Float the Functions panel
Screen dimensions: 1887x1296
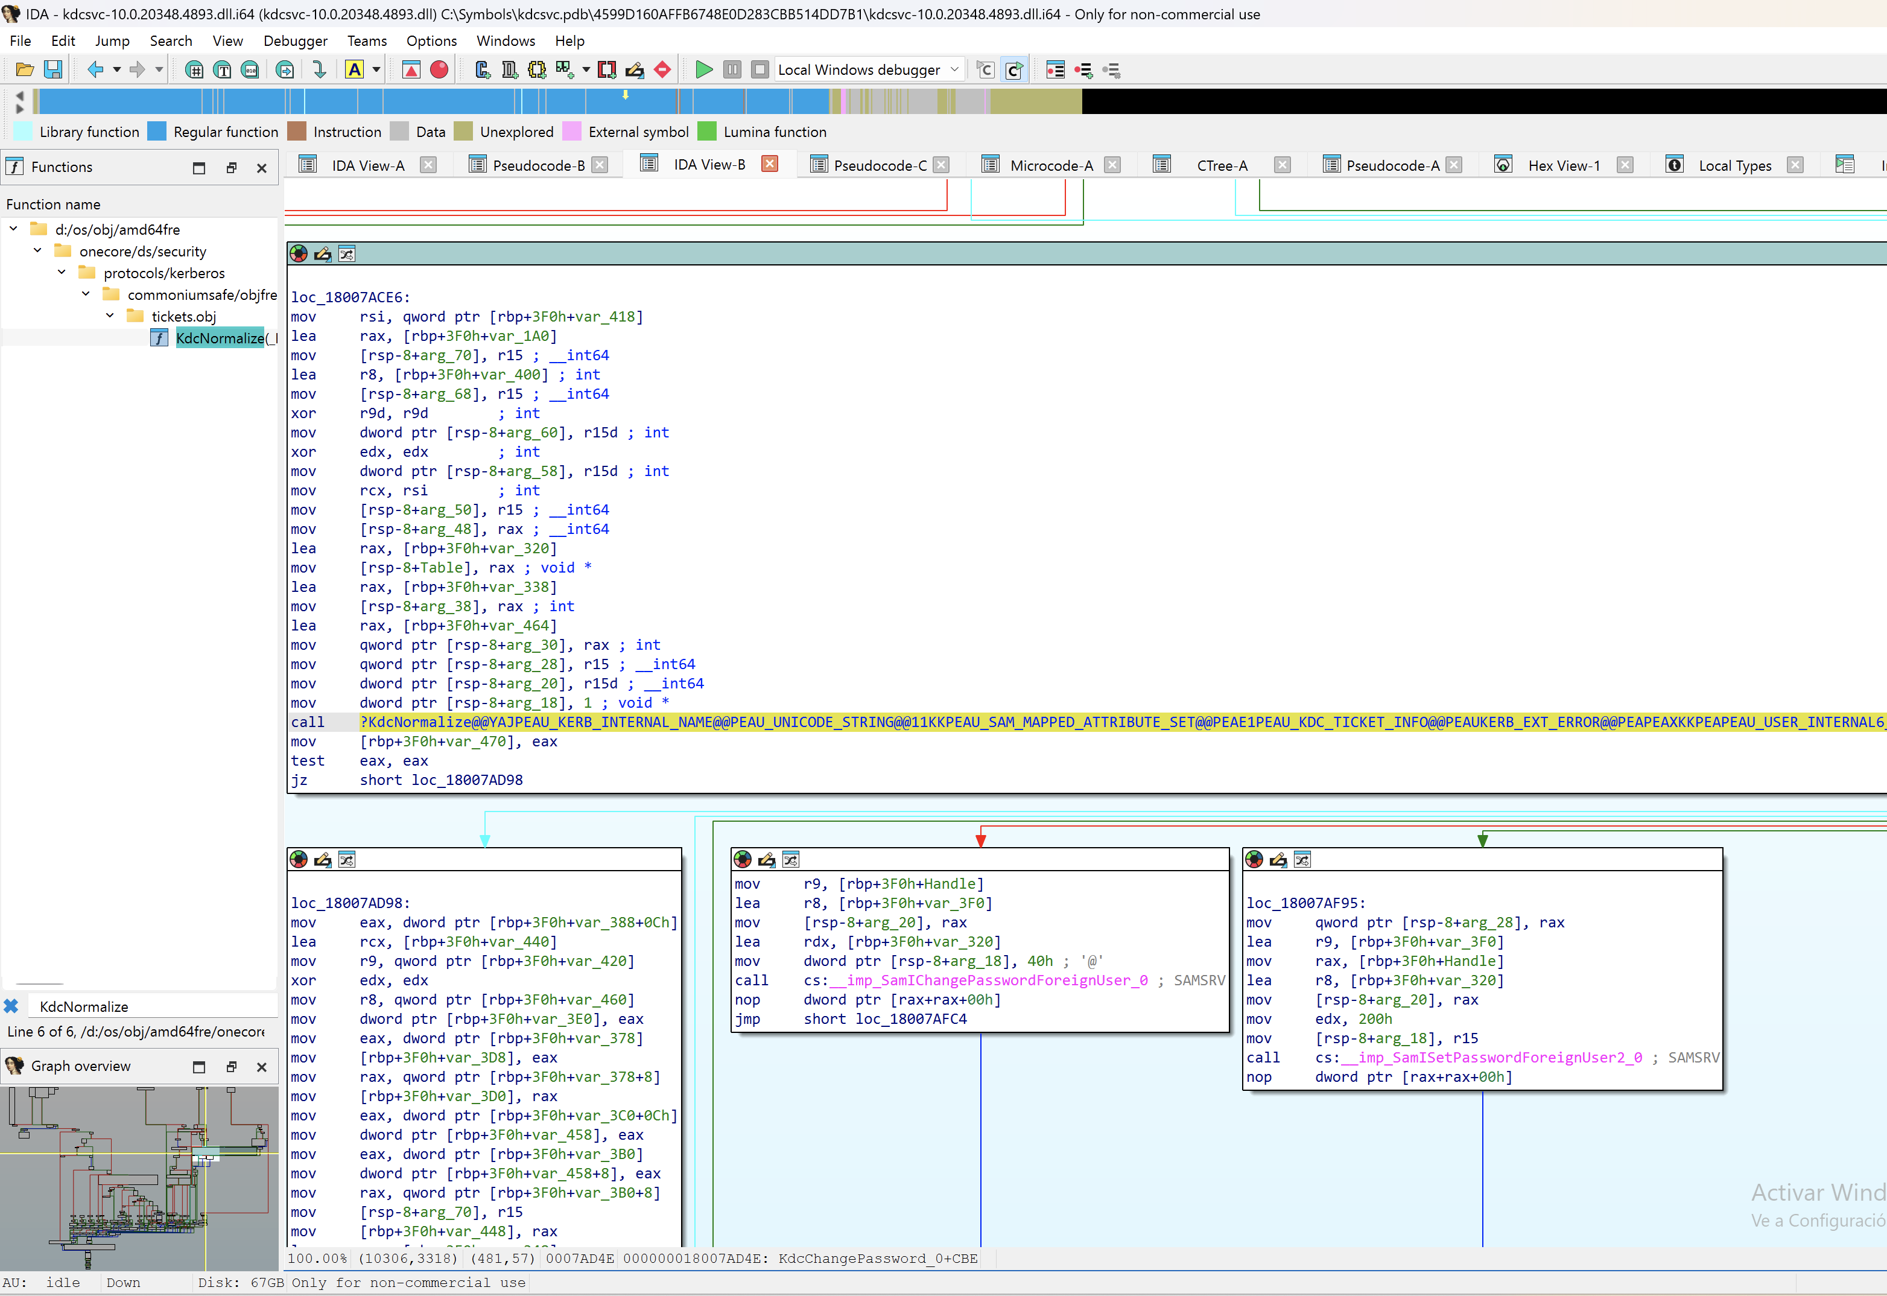(x=232, y=168)
